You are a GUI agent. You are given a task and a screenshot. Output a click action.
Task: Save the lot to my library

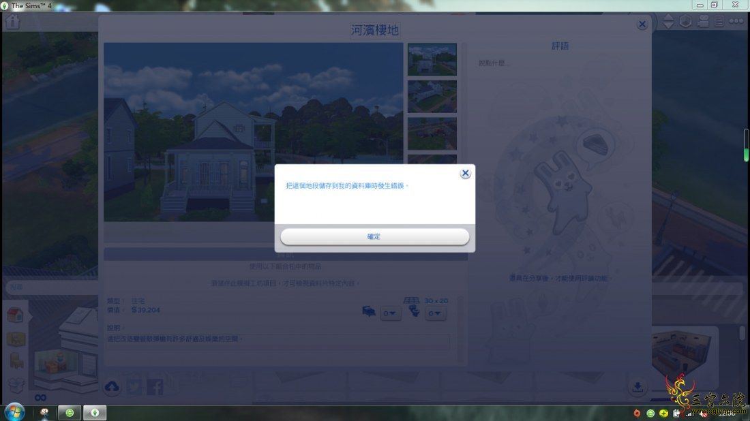coord(637,386)
